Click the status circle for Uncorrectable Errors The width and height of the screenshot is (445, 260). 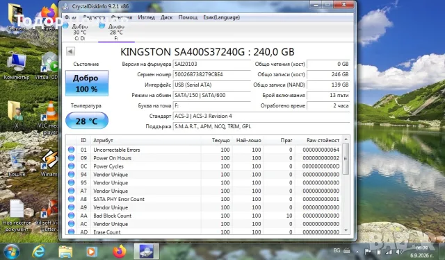point(71,150)
